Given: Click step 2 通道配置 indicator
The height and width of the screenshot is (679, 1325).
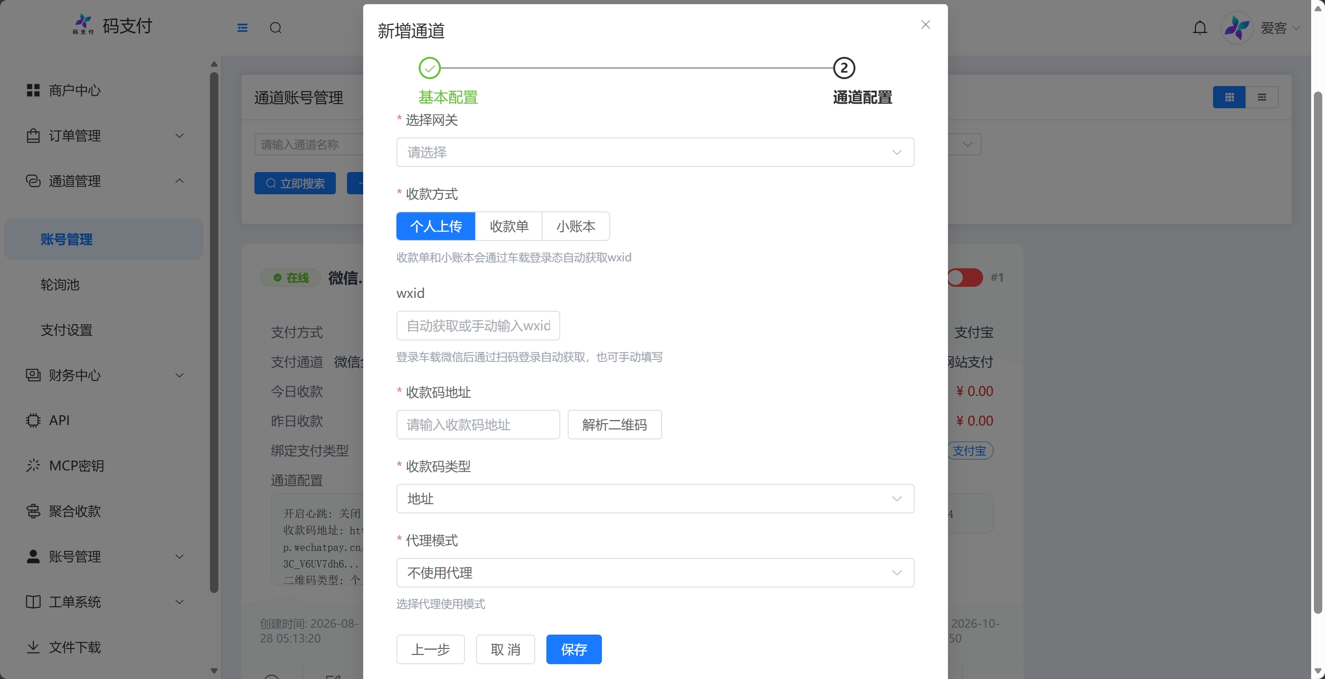Looking at the screenshot, I should click(x=843, y=68).
